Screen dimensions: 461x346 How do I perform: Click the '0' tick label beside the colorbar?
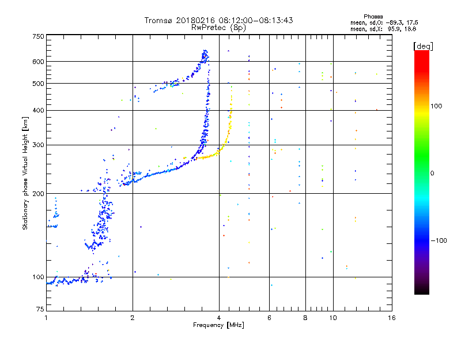click(x=432, y=173)
